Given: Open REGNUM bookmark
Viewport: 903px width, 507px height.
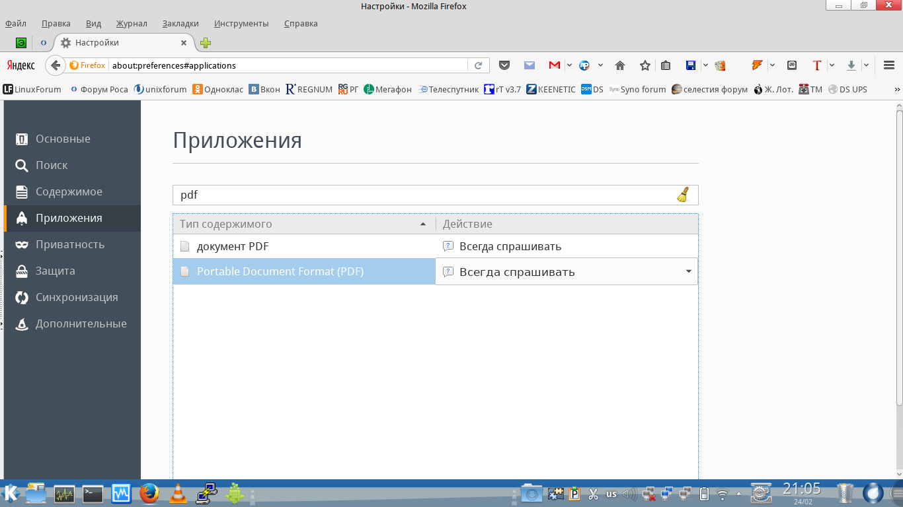Looking at the screenshot, I should pyautogui.click(x=309, y=89).
